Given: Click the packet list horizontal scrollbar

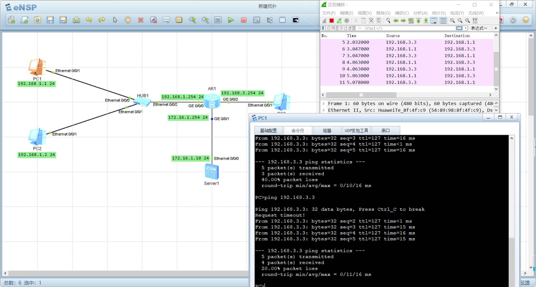Looking at the screenshot, I should pos(361,95).
